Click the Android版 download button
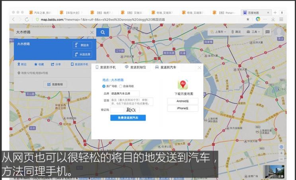 183,101
